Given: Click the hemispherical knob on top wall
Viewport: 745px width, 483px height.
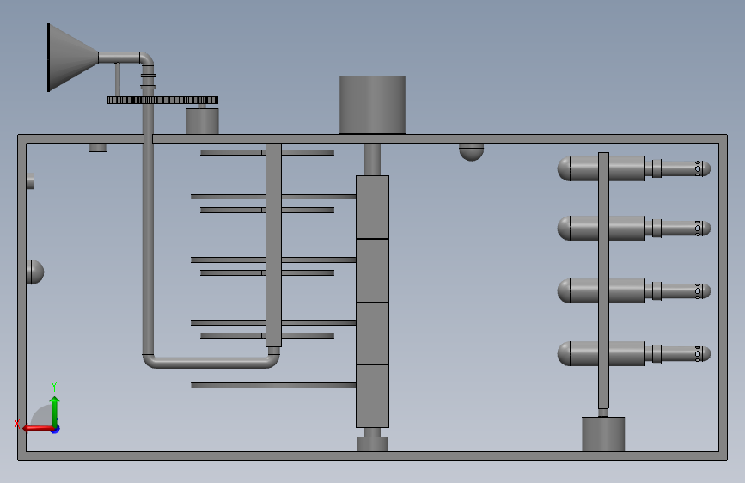Looking at the screenshot, I should pyautogui.click(x=472, y=152).
